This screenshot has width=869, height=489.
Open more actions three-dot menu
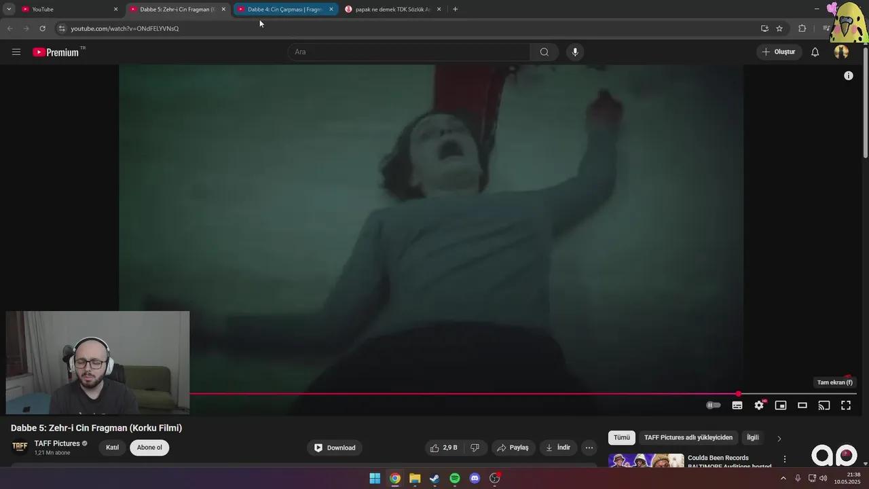[589, 448]
